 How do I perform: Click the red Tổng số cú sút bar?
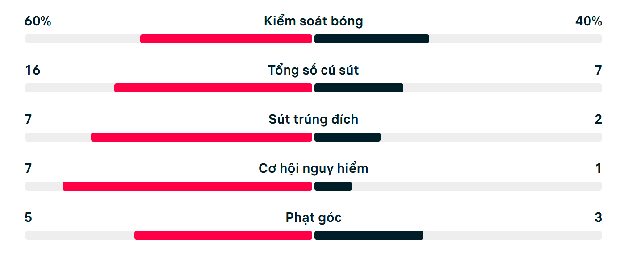[x=213, y=88]
